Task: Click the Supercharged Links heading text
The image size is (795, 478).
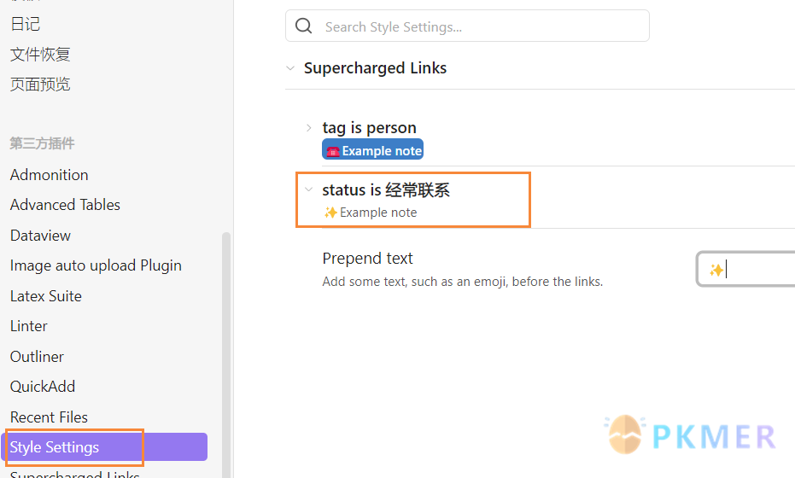Action: [x=375, y=68]
